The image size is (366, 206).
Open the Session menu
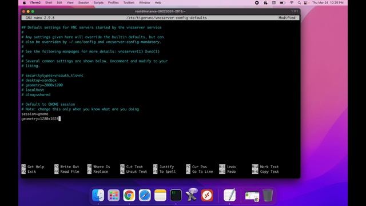click(83, 3)
